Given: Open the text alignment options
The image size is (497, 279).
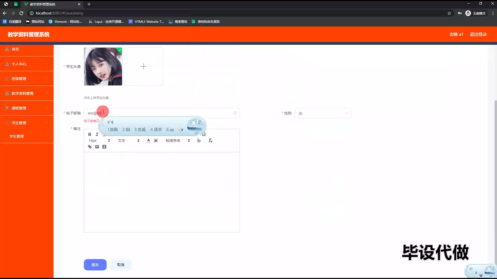Looking at the screenshot, I should point(199,141).
